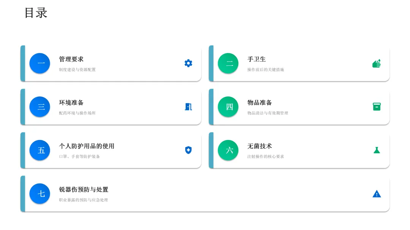Click the archive box icon on 物品准备 card
The width and height of the screenshot is (410, 230).
click(x=377, y=107)
